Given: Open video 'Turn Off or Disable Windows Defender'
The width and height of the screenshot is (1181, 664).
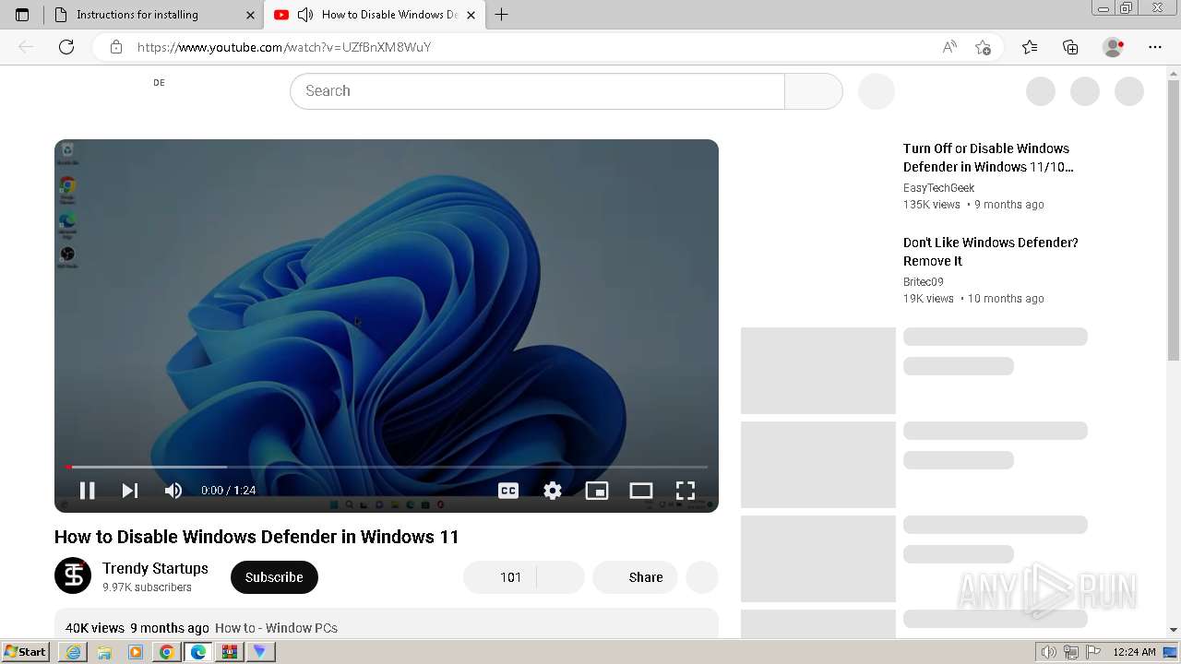Looking at the screenshot, I should click(x=988, y=158).
